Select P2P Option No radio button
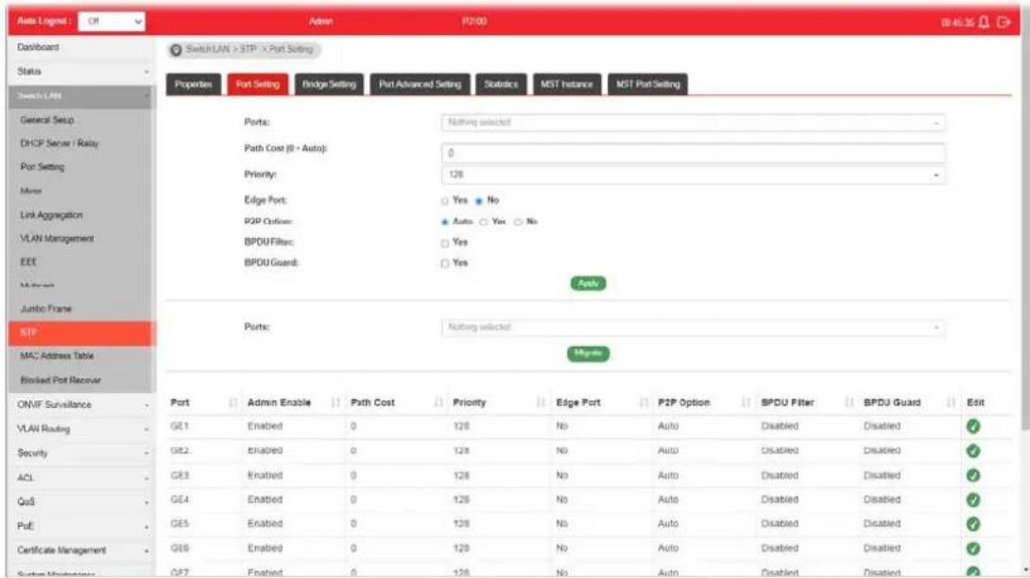The image size is (1030, 578). [518, 222]
